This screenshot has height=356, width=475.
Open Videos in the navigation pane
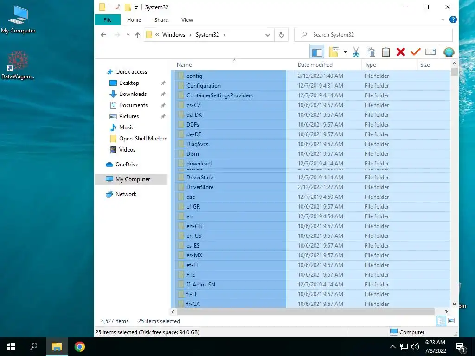[127, 150]
